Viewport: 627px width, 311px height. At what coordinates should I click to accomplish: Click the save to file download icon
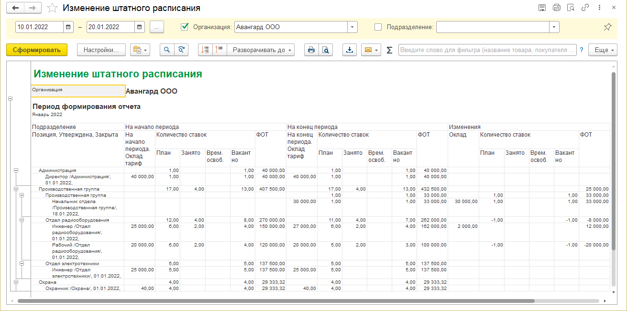pyautogui.click(x=350, y=50)
